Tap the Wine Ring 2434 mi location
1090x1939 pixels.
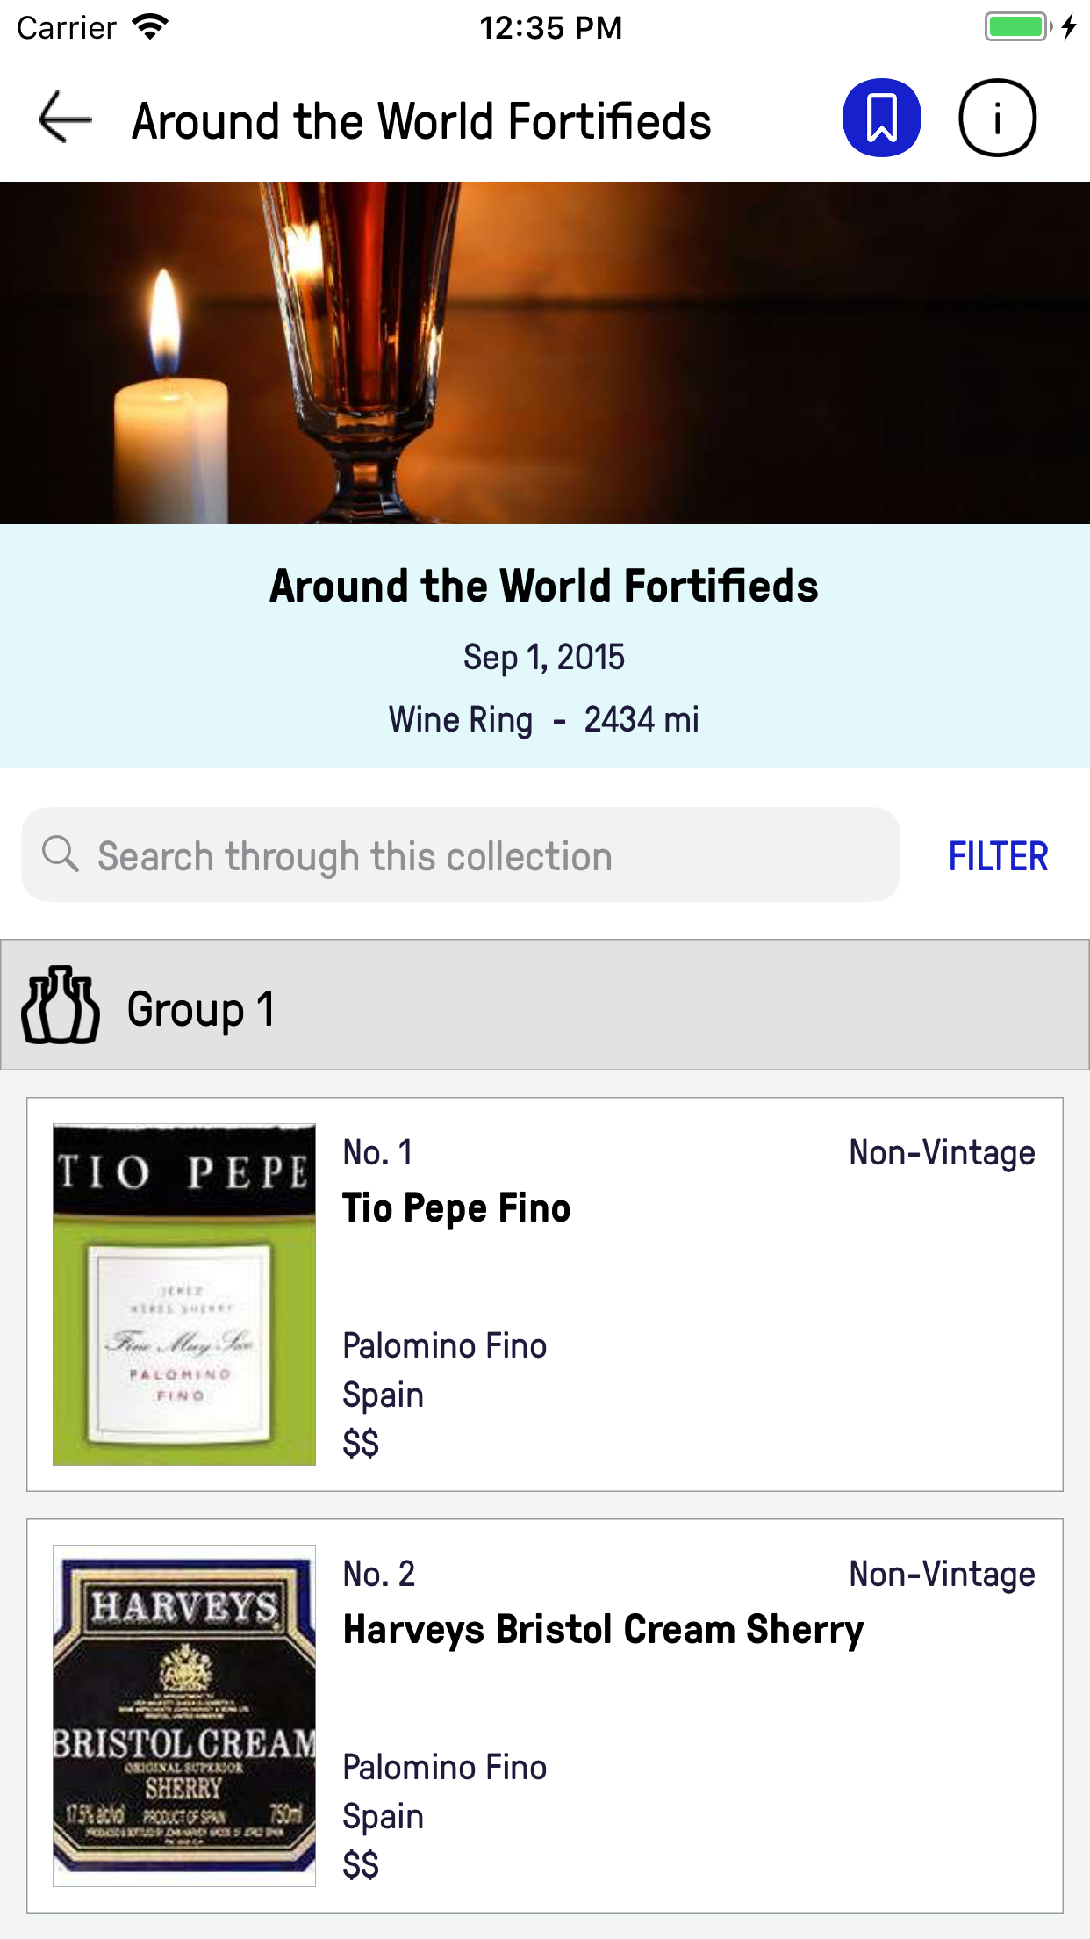point(544,720)
